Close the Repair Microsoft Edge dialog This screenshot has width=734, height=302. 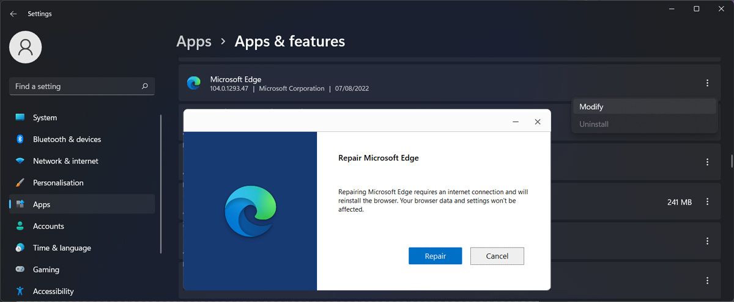click(x=538, y=122)
